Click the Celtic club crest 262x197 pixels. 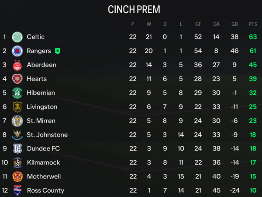[x=17, y=37]
